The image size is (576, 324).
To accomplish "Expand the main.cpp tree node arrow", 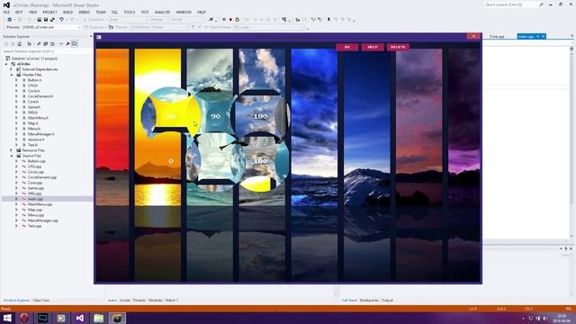I will pyautogui.click(x=16, y=199).
